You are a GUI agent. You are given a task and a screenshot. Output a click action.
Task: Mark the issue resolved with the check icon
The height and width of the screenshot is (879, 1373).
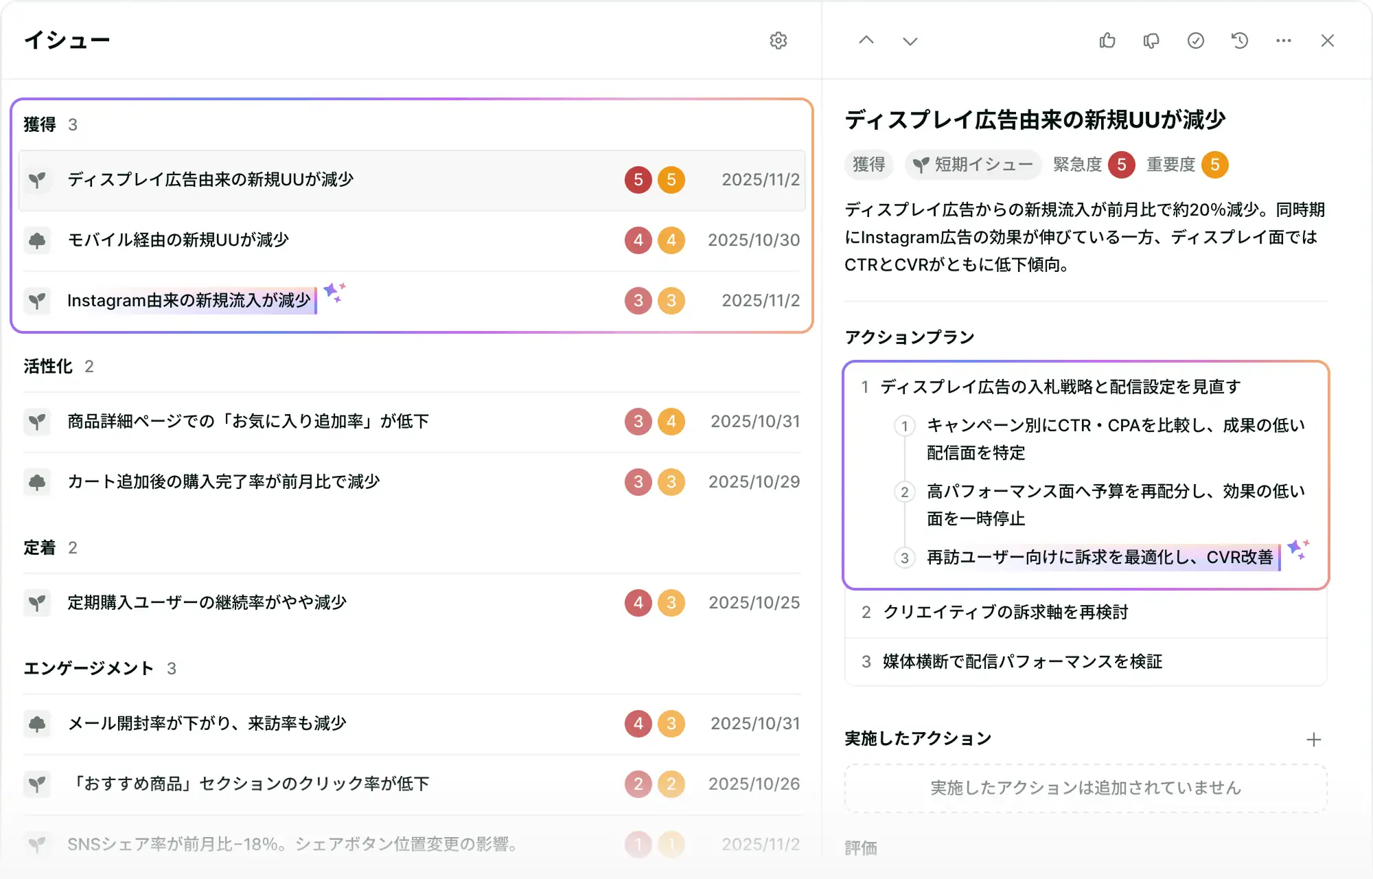pyautogui.click(x=1196, y=41)
